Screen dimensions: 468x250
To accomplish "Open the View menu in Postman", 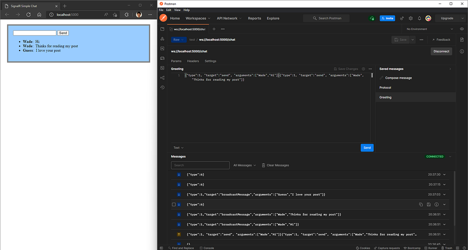I will [x=177, y=10].
